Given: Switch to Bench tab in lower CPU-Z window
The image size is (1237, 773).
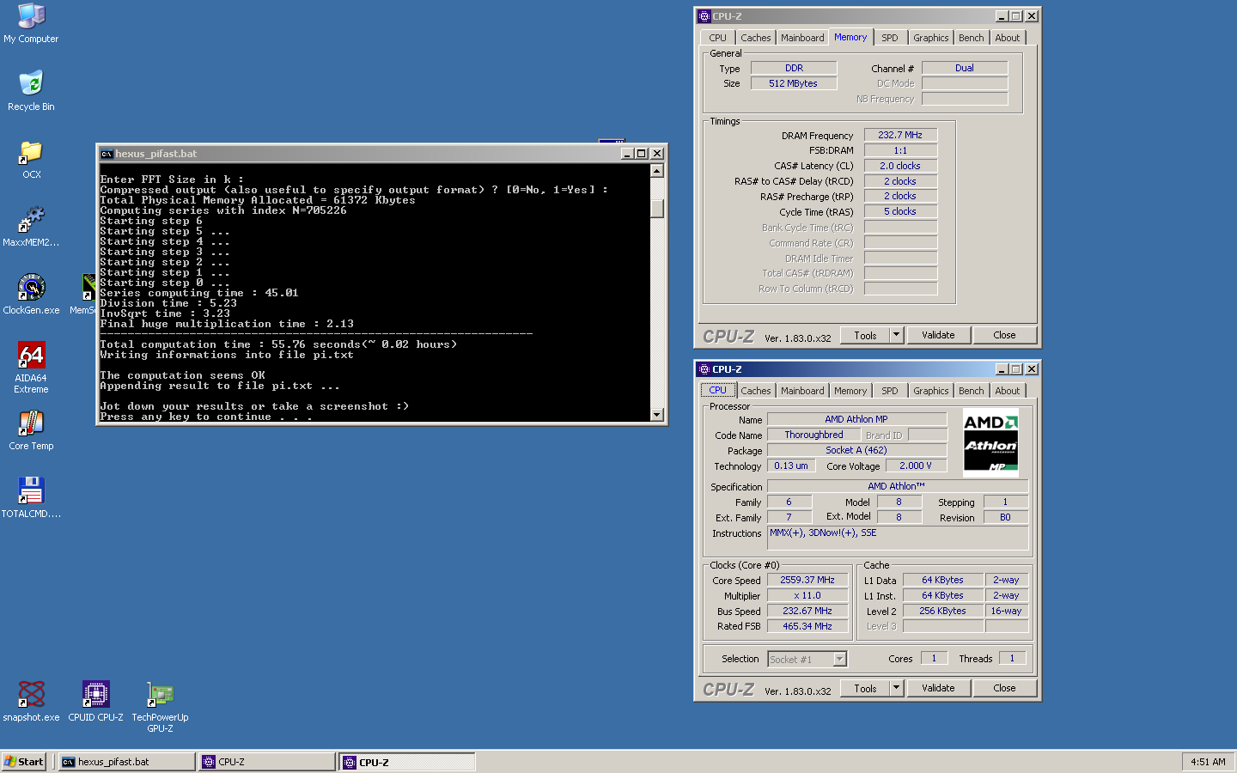Looking at the screenshot, I should point(972,391).
